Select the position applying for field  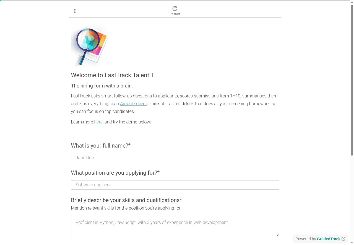(x=175, y=185)
